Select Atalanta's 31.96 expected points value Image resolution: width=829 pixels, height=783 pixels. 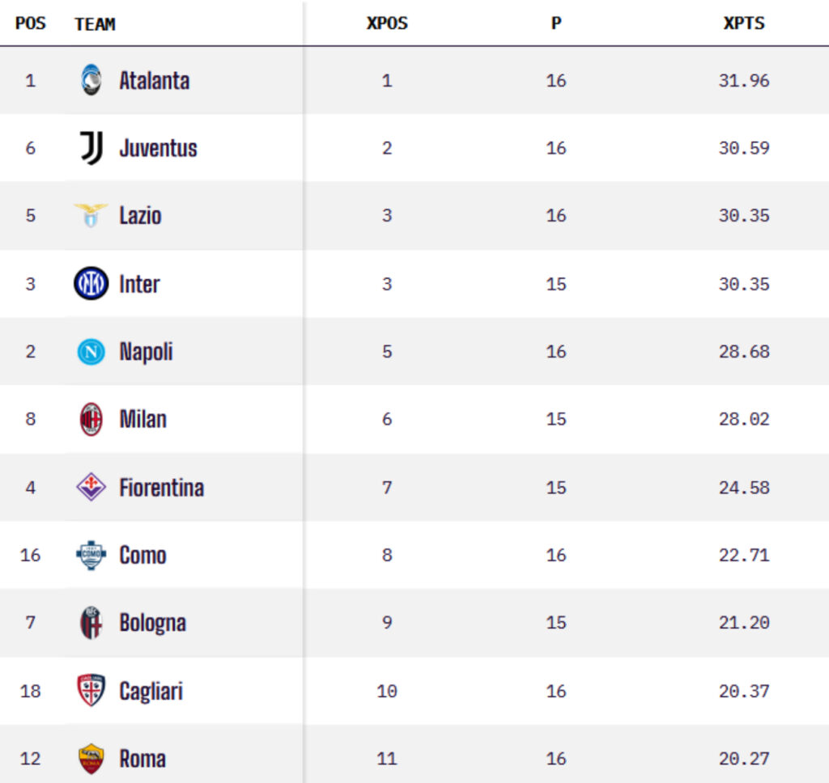(743, 81)
